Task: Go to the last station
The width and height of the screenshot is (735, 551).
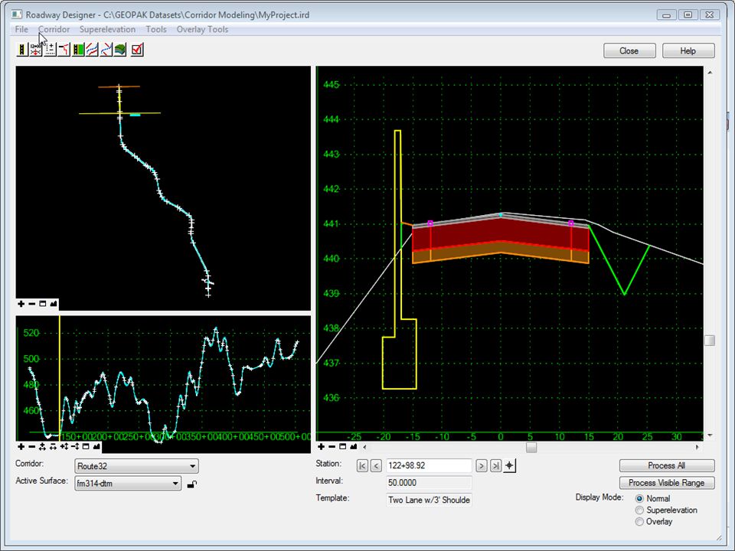Action: (x=495, y=466)
